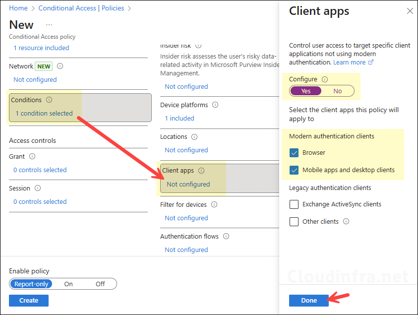
Task: Open the 1 condition selected link
Action: pyautogui.click(x=45, y=113)
